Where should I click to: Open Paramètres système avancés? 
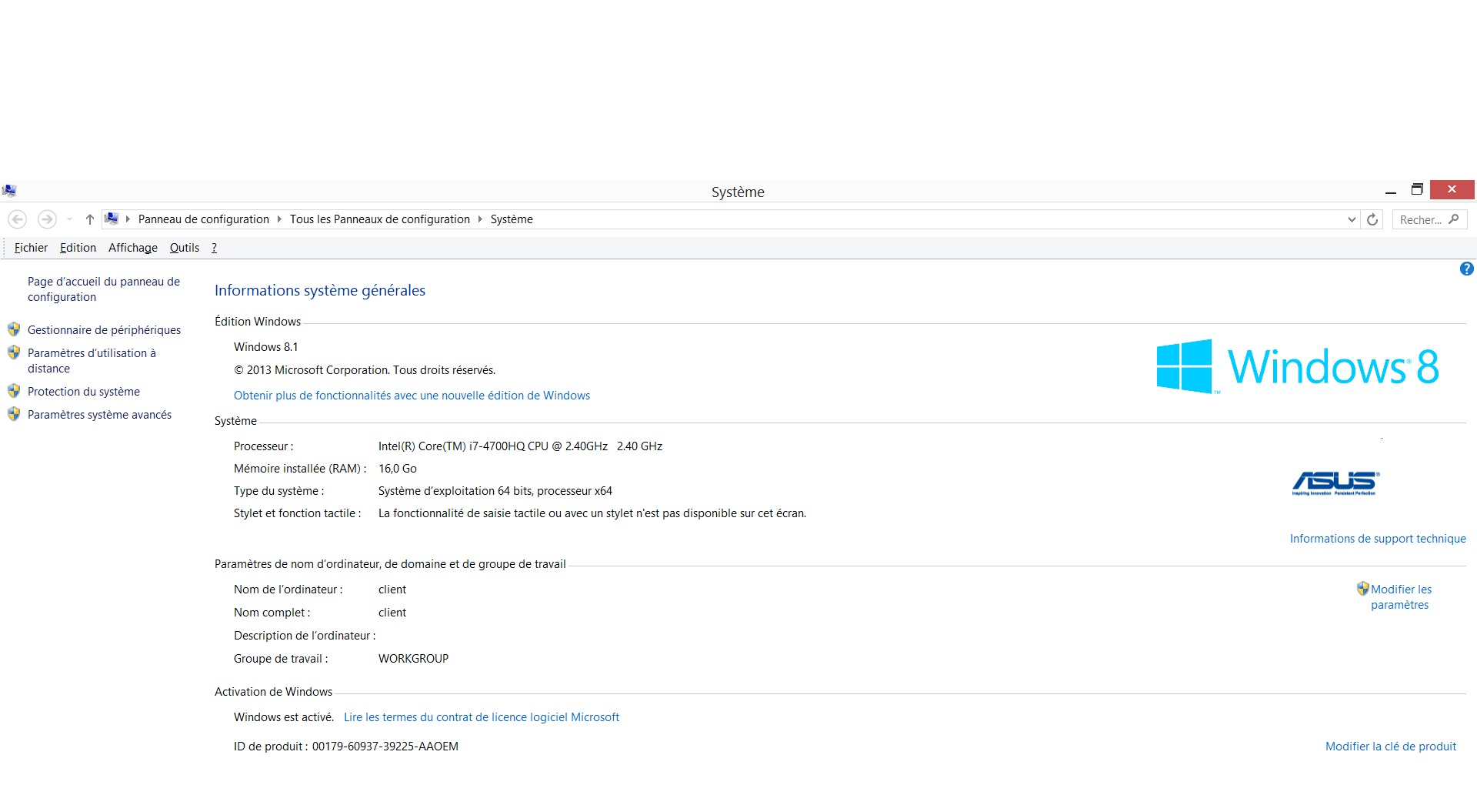(99, 415)
